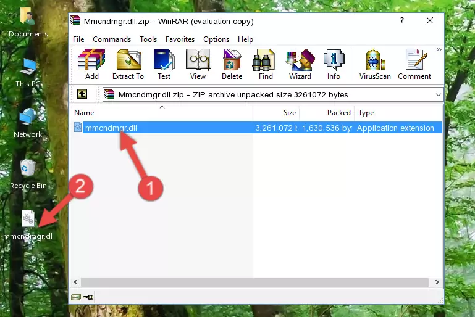Click the key password status bar icon
Viewport: 475px width, 317px height.
[x=88, y=297]
